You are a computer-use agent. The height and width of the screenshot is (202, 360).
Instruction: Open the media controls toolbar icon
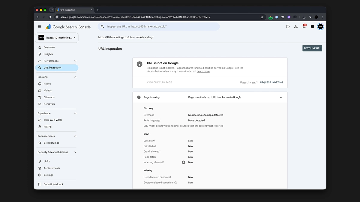click(x=310, y=17)
